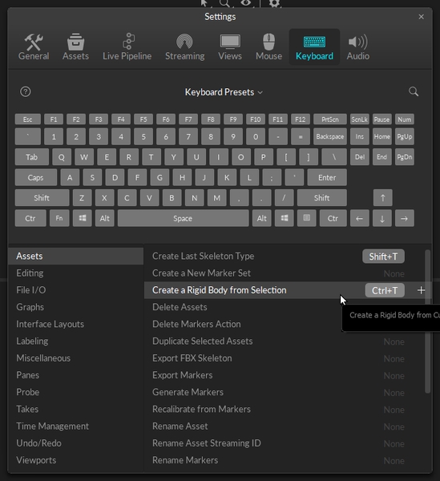
Task: Click the hotkey search magnifier icon
Action: click(414, 91)
